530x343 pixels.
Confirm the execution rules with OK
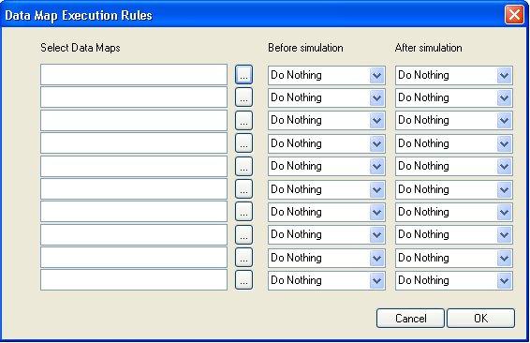pos(481,318)
